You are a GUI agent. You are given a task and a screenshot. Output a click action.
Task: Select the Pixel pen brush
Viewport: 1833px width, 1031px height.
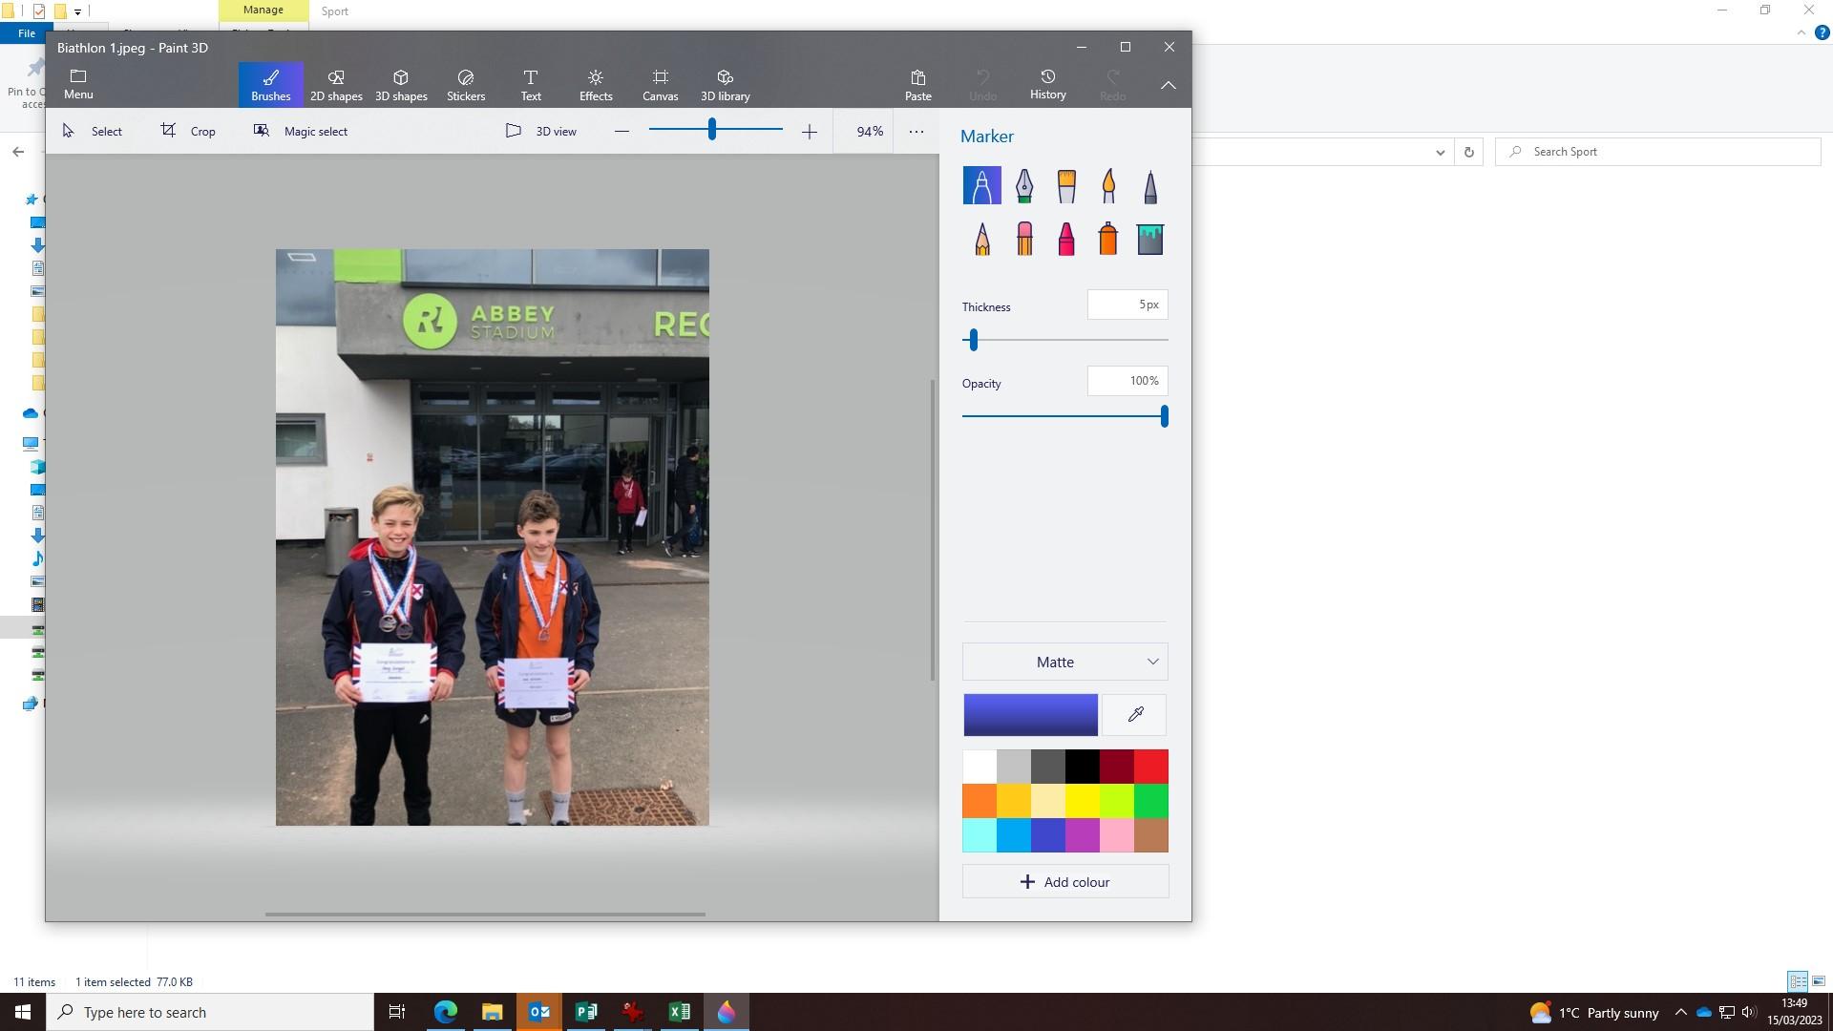pos(1149,185)
